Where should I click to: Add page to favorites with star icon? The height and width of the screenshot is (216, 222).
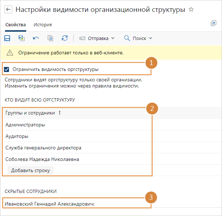(191, 10)
